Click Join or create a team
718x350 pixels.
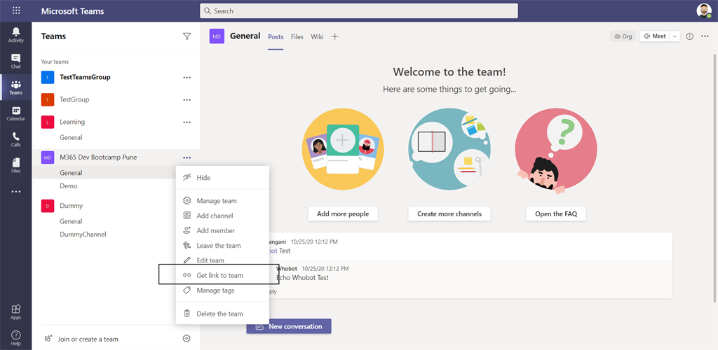(81, 339)
